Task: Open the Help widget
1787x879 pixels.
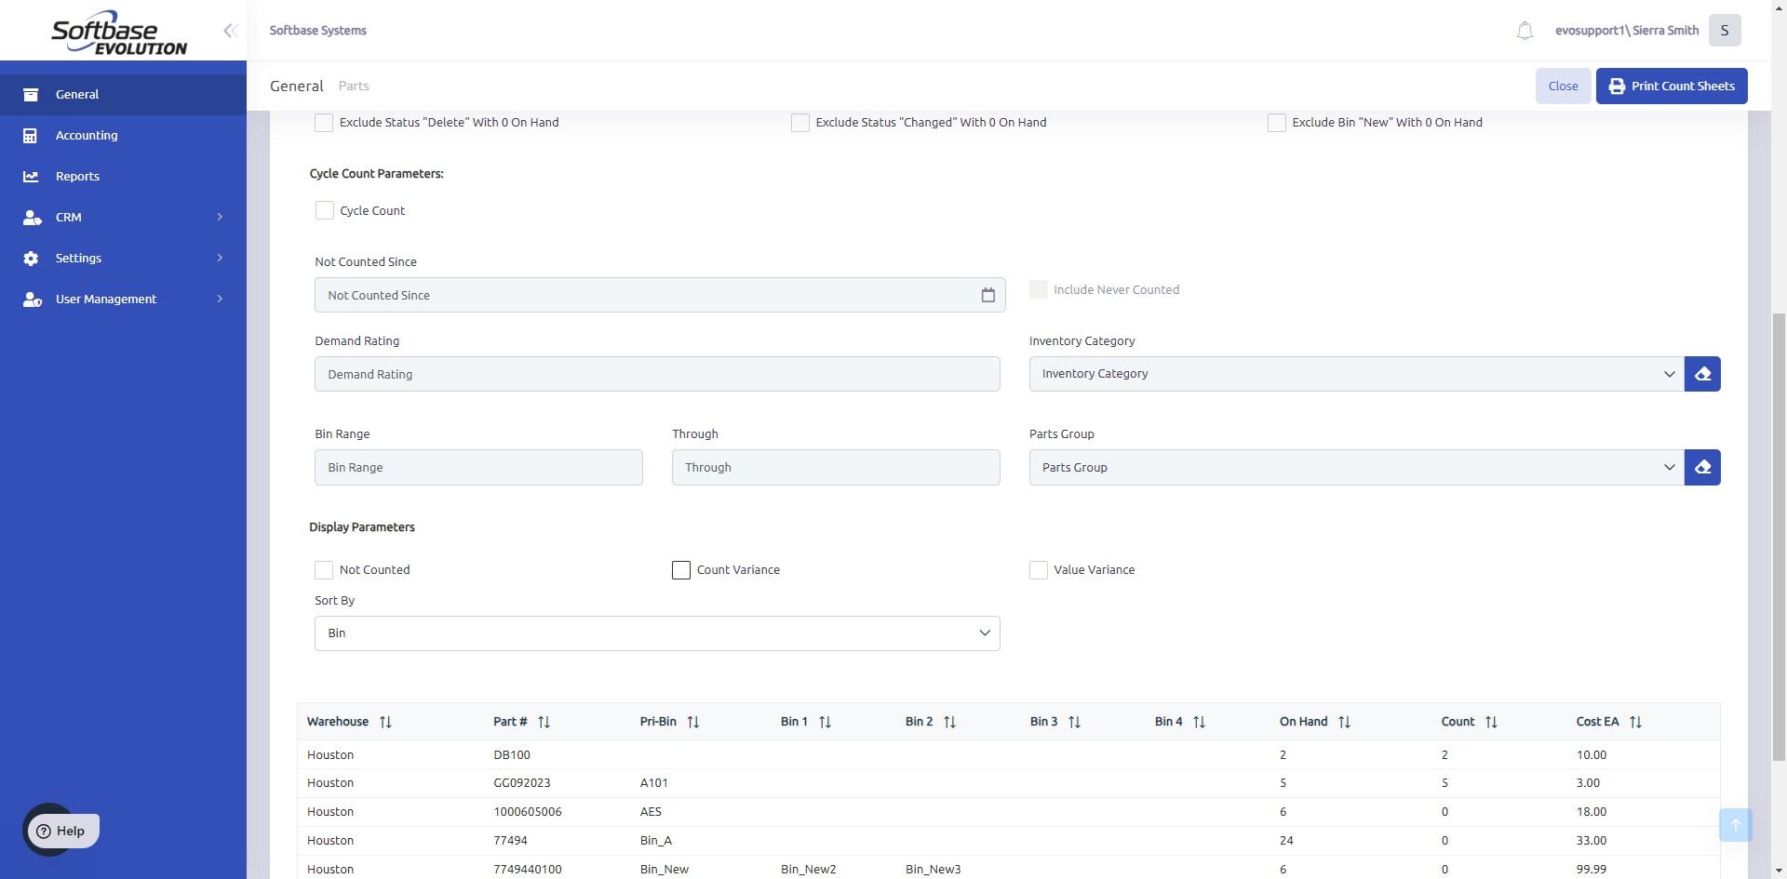Action: [63, 831]
